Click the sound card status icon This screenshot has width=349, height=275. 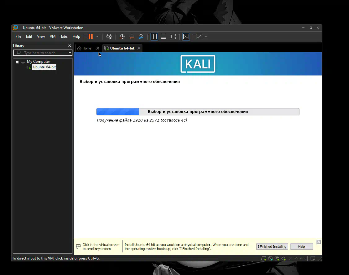[283, 258]
